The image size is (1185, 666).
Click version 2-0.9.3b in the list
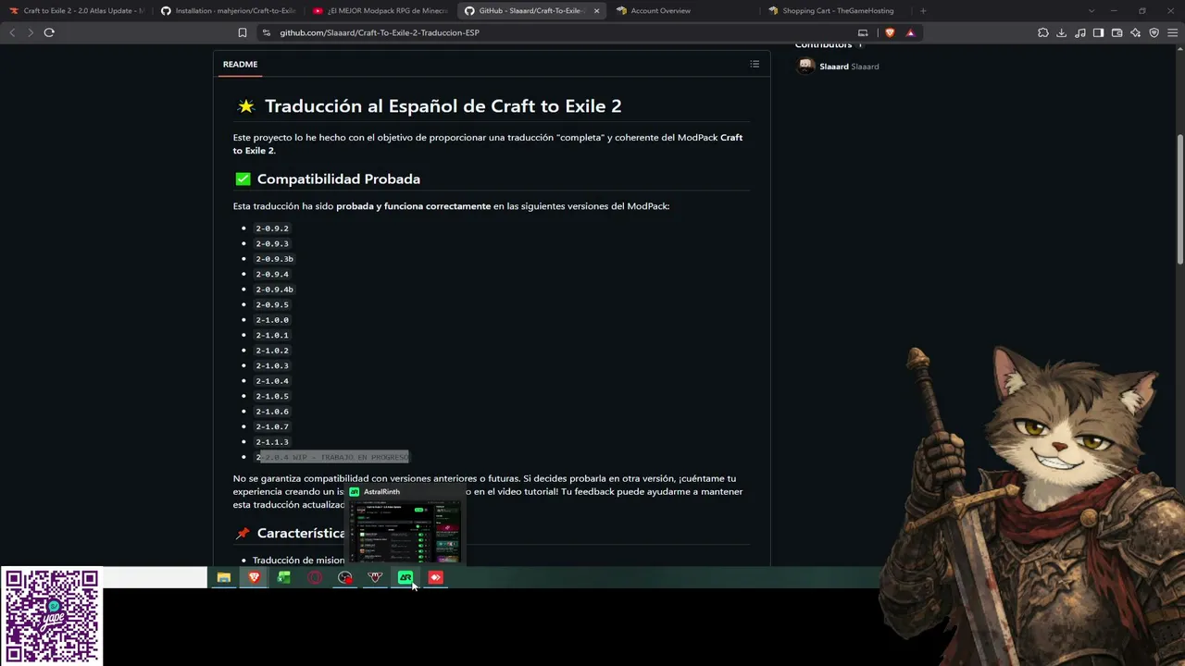point(275,259)
